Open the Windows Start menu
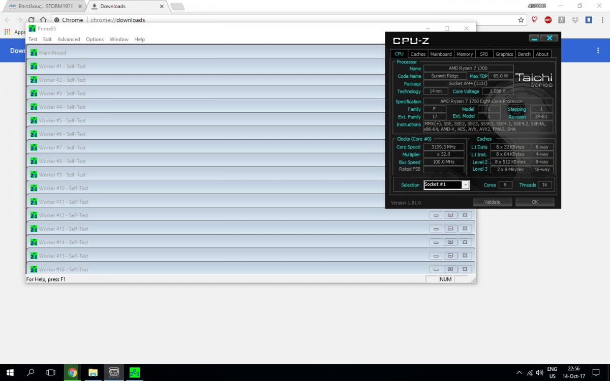 click(10, 372)
